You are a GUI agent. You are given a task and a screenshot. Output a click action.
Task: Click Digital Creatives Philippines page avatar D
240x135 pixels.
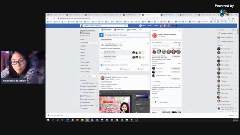(x=154, y=36)
